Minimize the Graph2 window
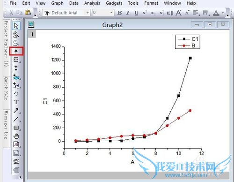The width and height of the screenshot is (234, 182). click(x=197, y=25)
